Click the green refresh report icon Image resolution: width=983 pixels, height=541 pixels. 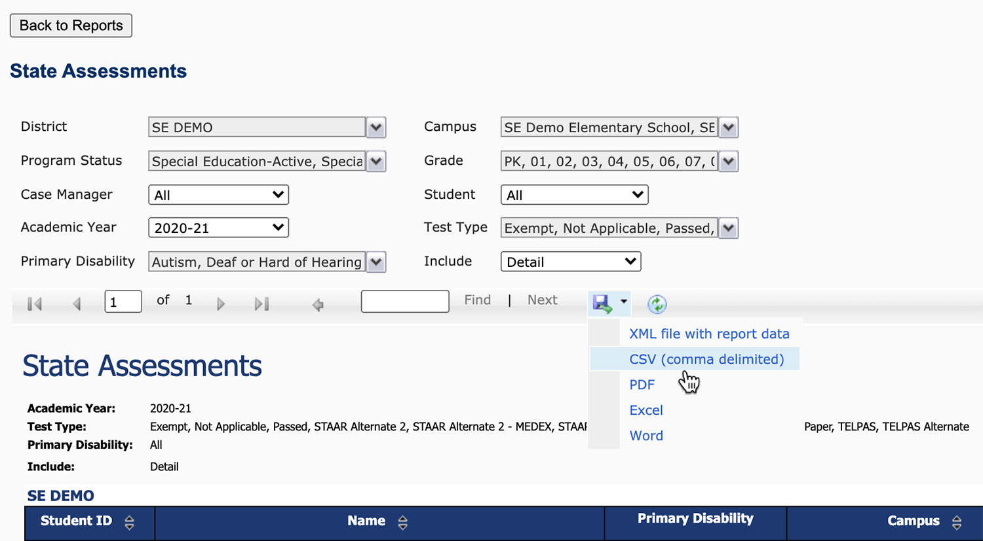coord(657,304)
